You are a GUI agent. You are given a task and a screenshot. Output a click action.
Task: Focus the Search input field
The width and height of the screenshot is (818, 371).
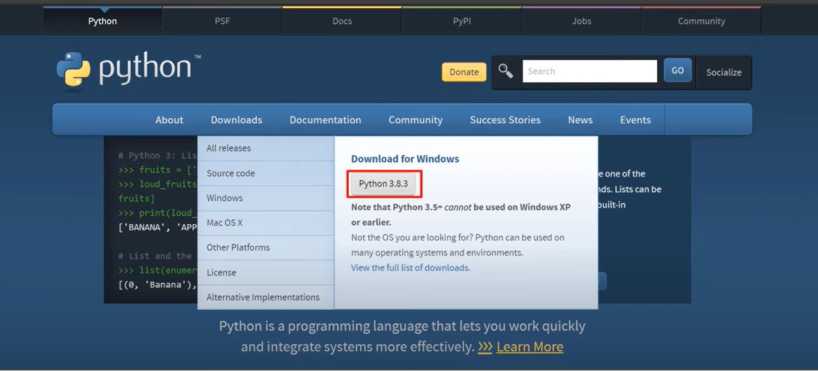[589, 71]
